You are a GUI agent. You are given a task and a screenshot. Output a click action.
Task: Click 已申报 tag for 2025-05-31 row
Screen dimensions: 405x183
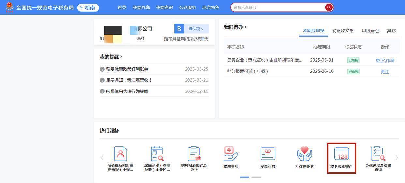353,60
